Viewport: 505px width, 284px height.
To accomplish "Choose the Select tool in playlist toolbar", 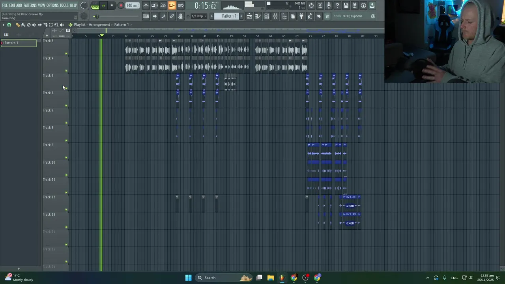I will coord(51,24).
